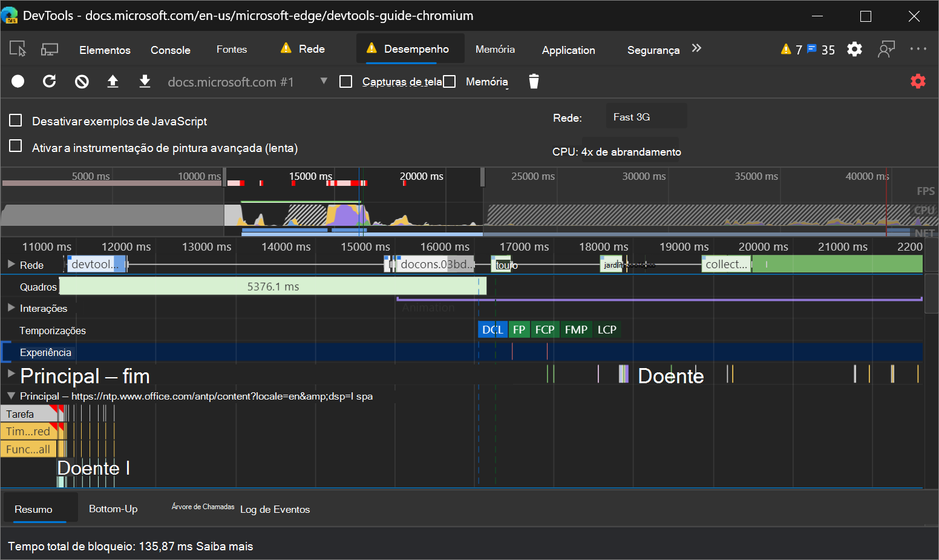Open the Fast 3G network throttling dropdown
Viewport: 939px width, 560px height.
click(x=646, y=116)
